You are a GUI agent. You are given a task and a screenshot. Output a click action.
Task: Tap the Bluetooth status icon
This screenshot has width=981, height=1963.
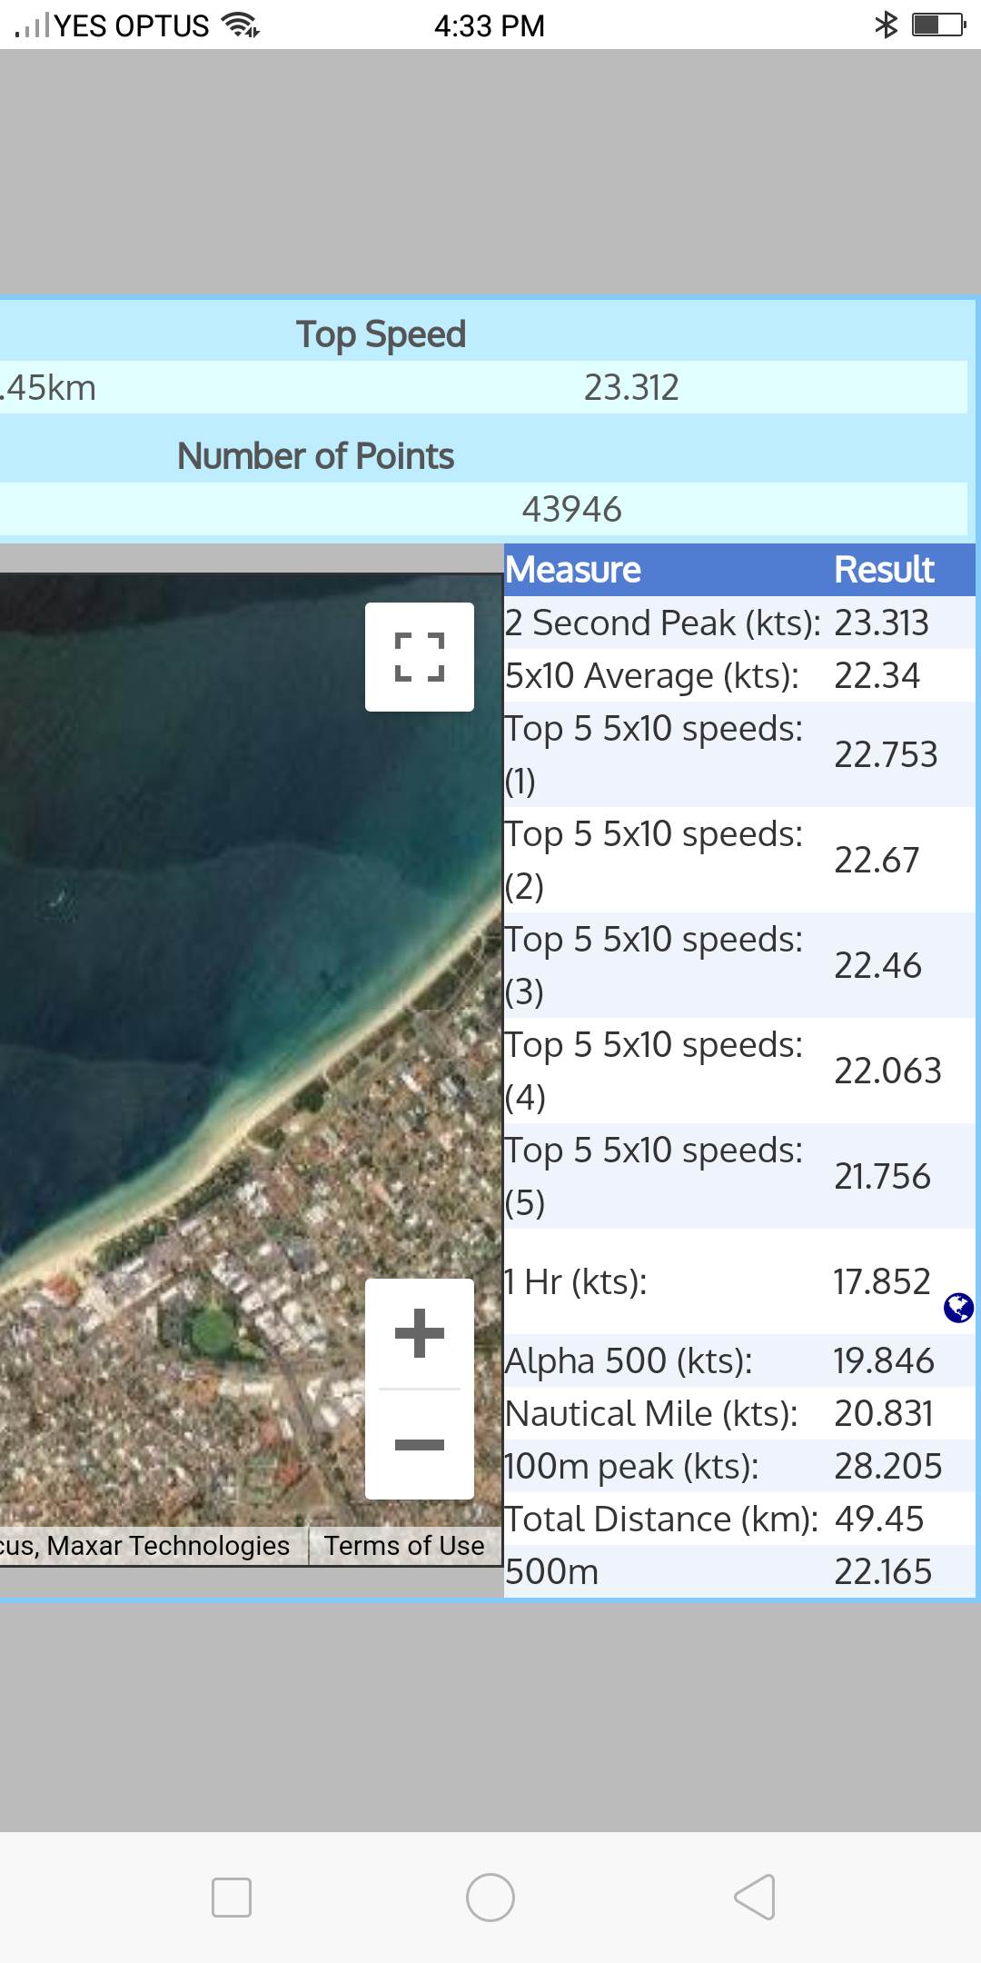(x=886, y=25)
